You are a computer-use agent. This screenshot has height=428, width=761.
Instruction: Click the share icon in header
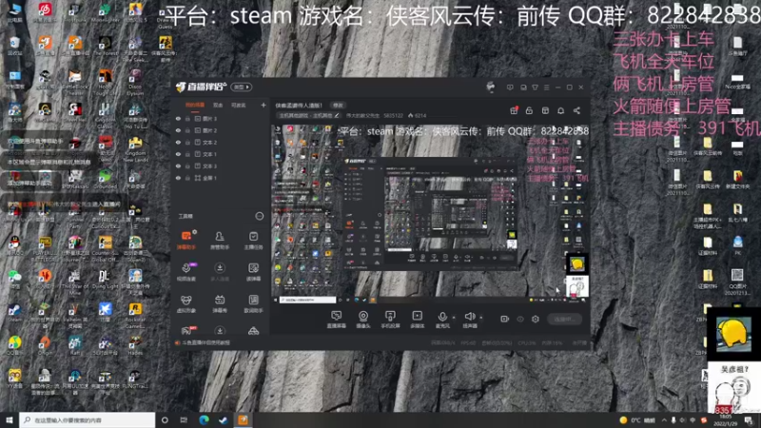(576, 110)
